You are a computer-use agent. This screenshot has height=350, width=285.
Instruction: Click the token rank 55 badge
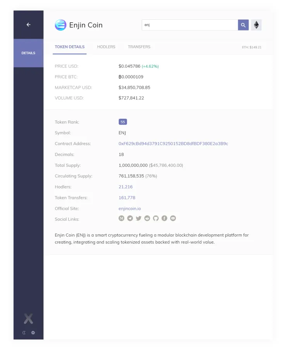click(x=123, y=122)
